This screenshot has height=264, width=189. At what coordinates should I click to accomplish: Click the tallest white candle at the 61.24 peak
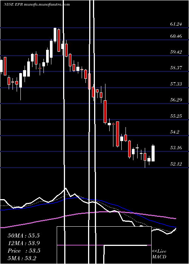tap(55, 35)
